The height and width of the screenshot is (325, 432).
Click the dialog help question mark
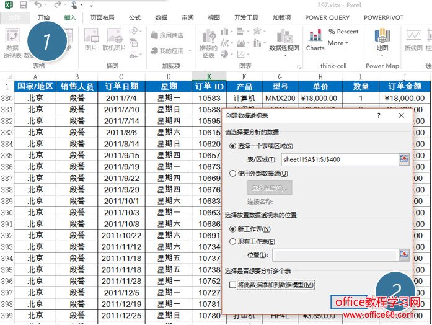(x=379, y=115)
